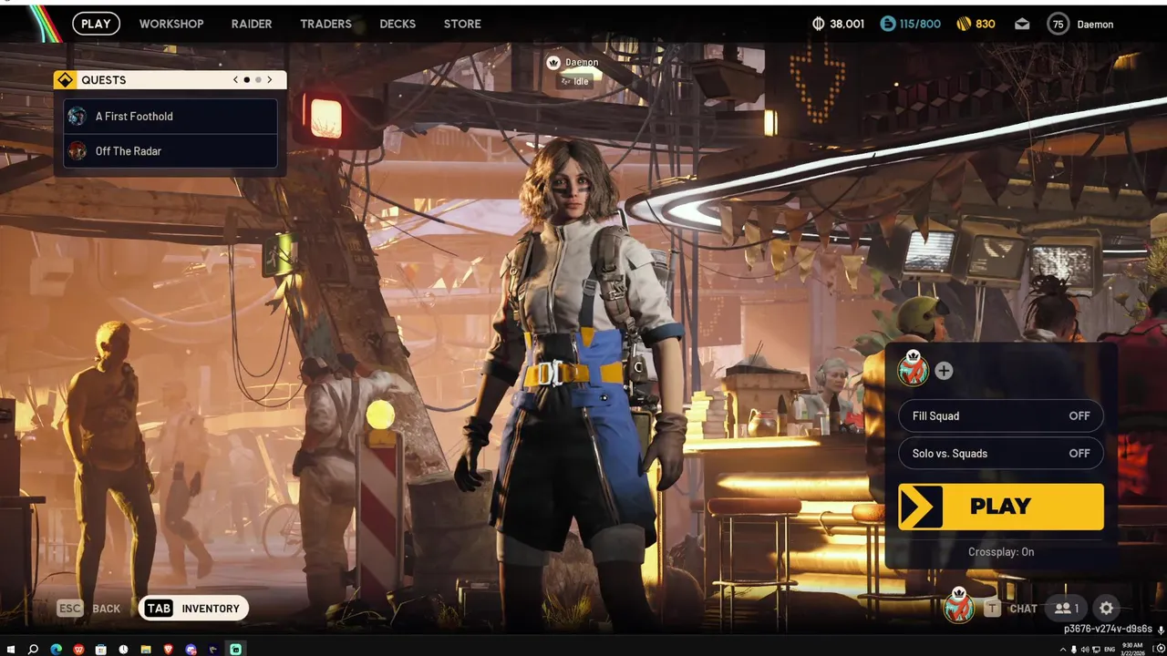Open the mail inbox envelope icon
Viewport: 1167px width, 656px height.
[1022, 25]
